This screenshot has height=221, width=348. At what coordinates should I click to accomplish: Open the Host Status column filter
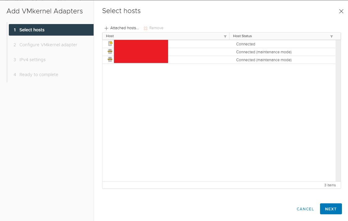click(x=331, y=36)
